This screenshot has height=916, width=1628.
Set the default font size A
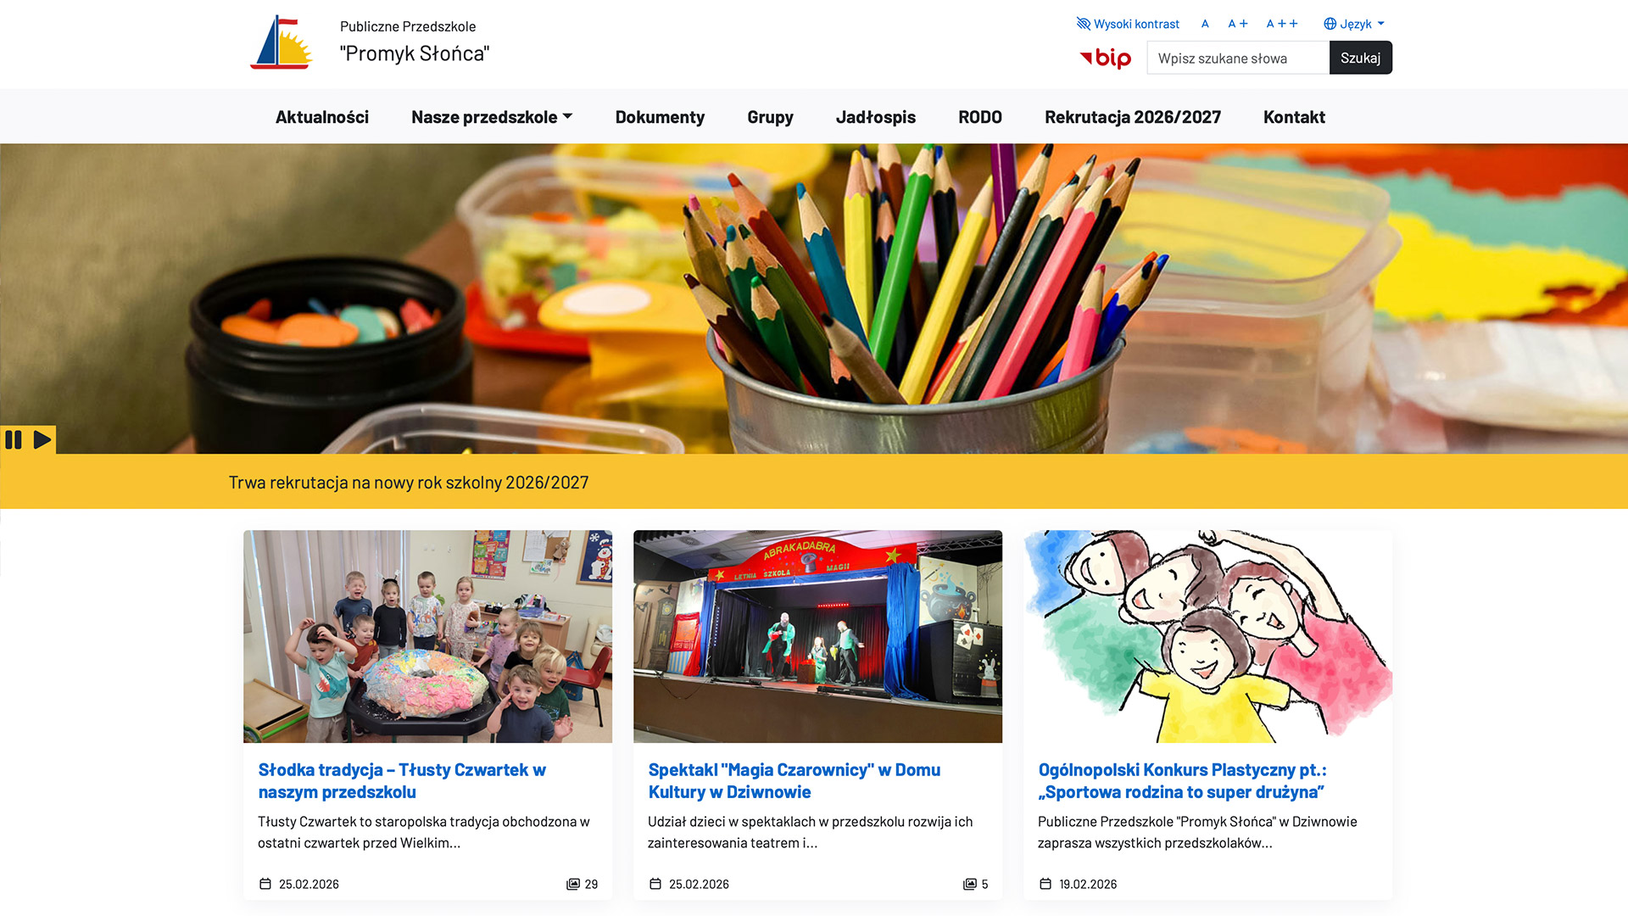pos(1205,24)
